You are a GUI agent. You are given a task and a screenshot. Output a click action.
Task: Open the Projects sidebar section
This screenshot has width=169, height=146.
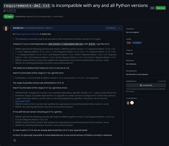pyautogui.click(x=129, y=50)
